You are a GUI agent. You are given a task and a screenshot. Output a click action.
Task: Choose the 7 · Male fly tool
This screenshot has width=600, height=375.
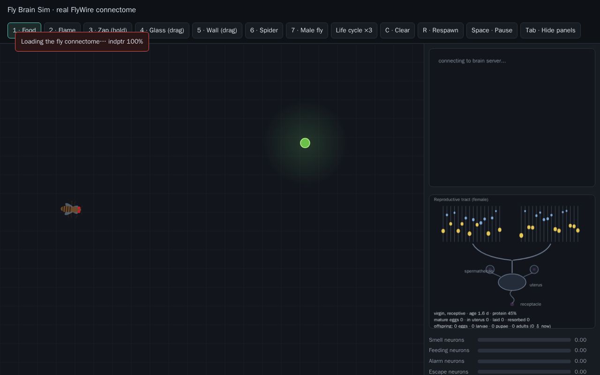307,30
